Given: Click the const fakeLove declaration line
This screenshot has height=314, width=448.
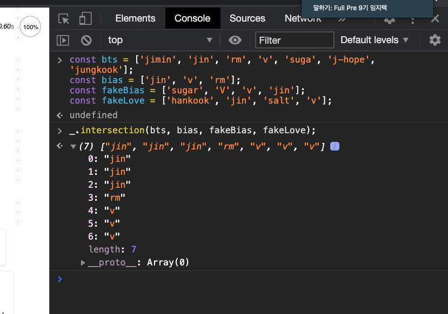Looking at the screenshot, I should point(200,100).
